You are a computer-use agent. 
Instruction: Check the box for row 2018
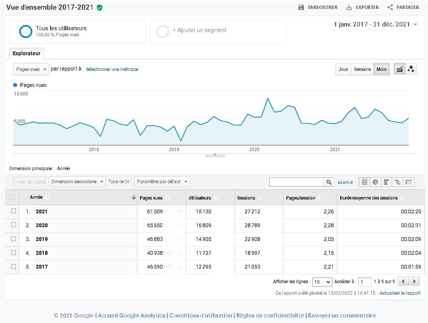pyautogui.click(x=14, y=253)
